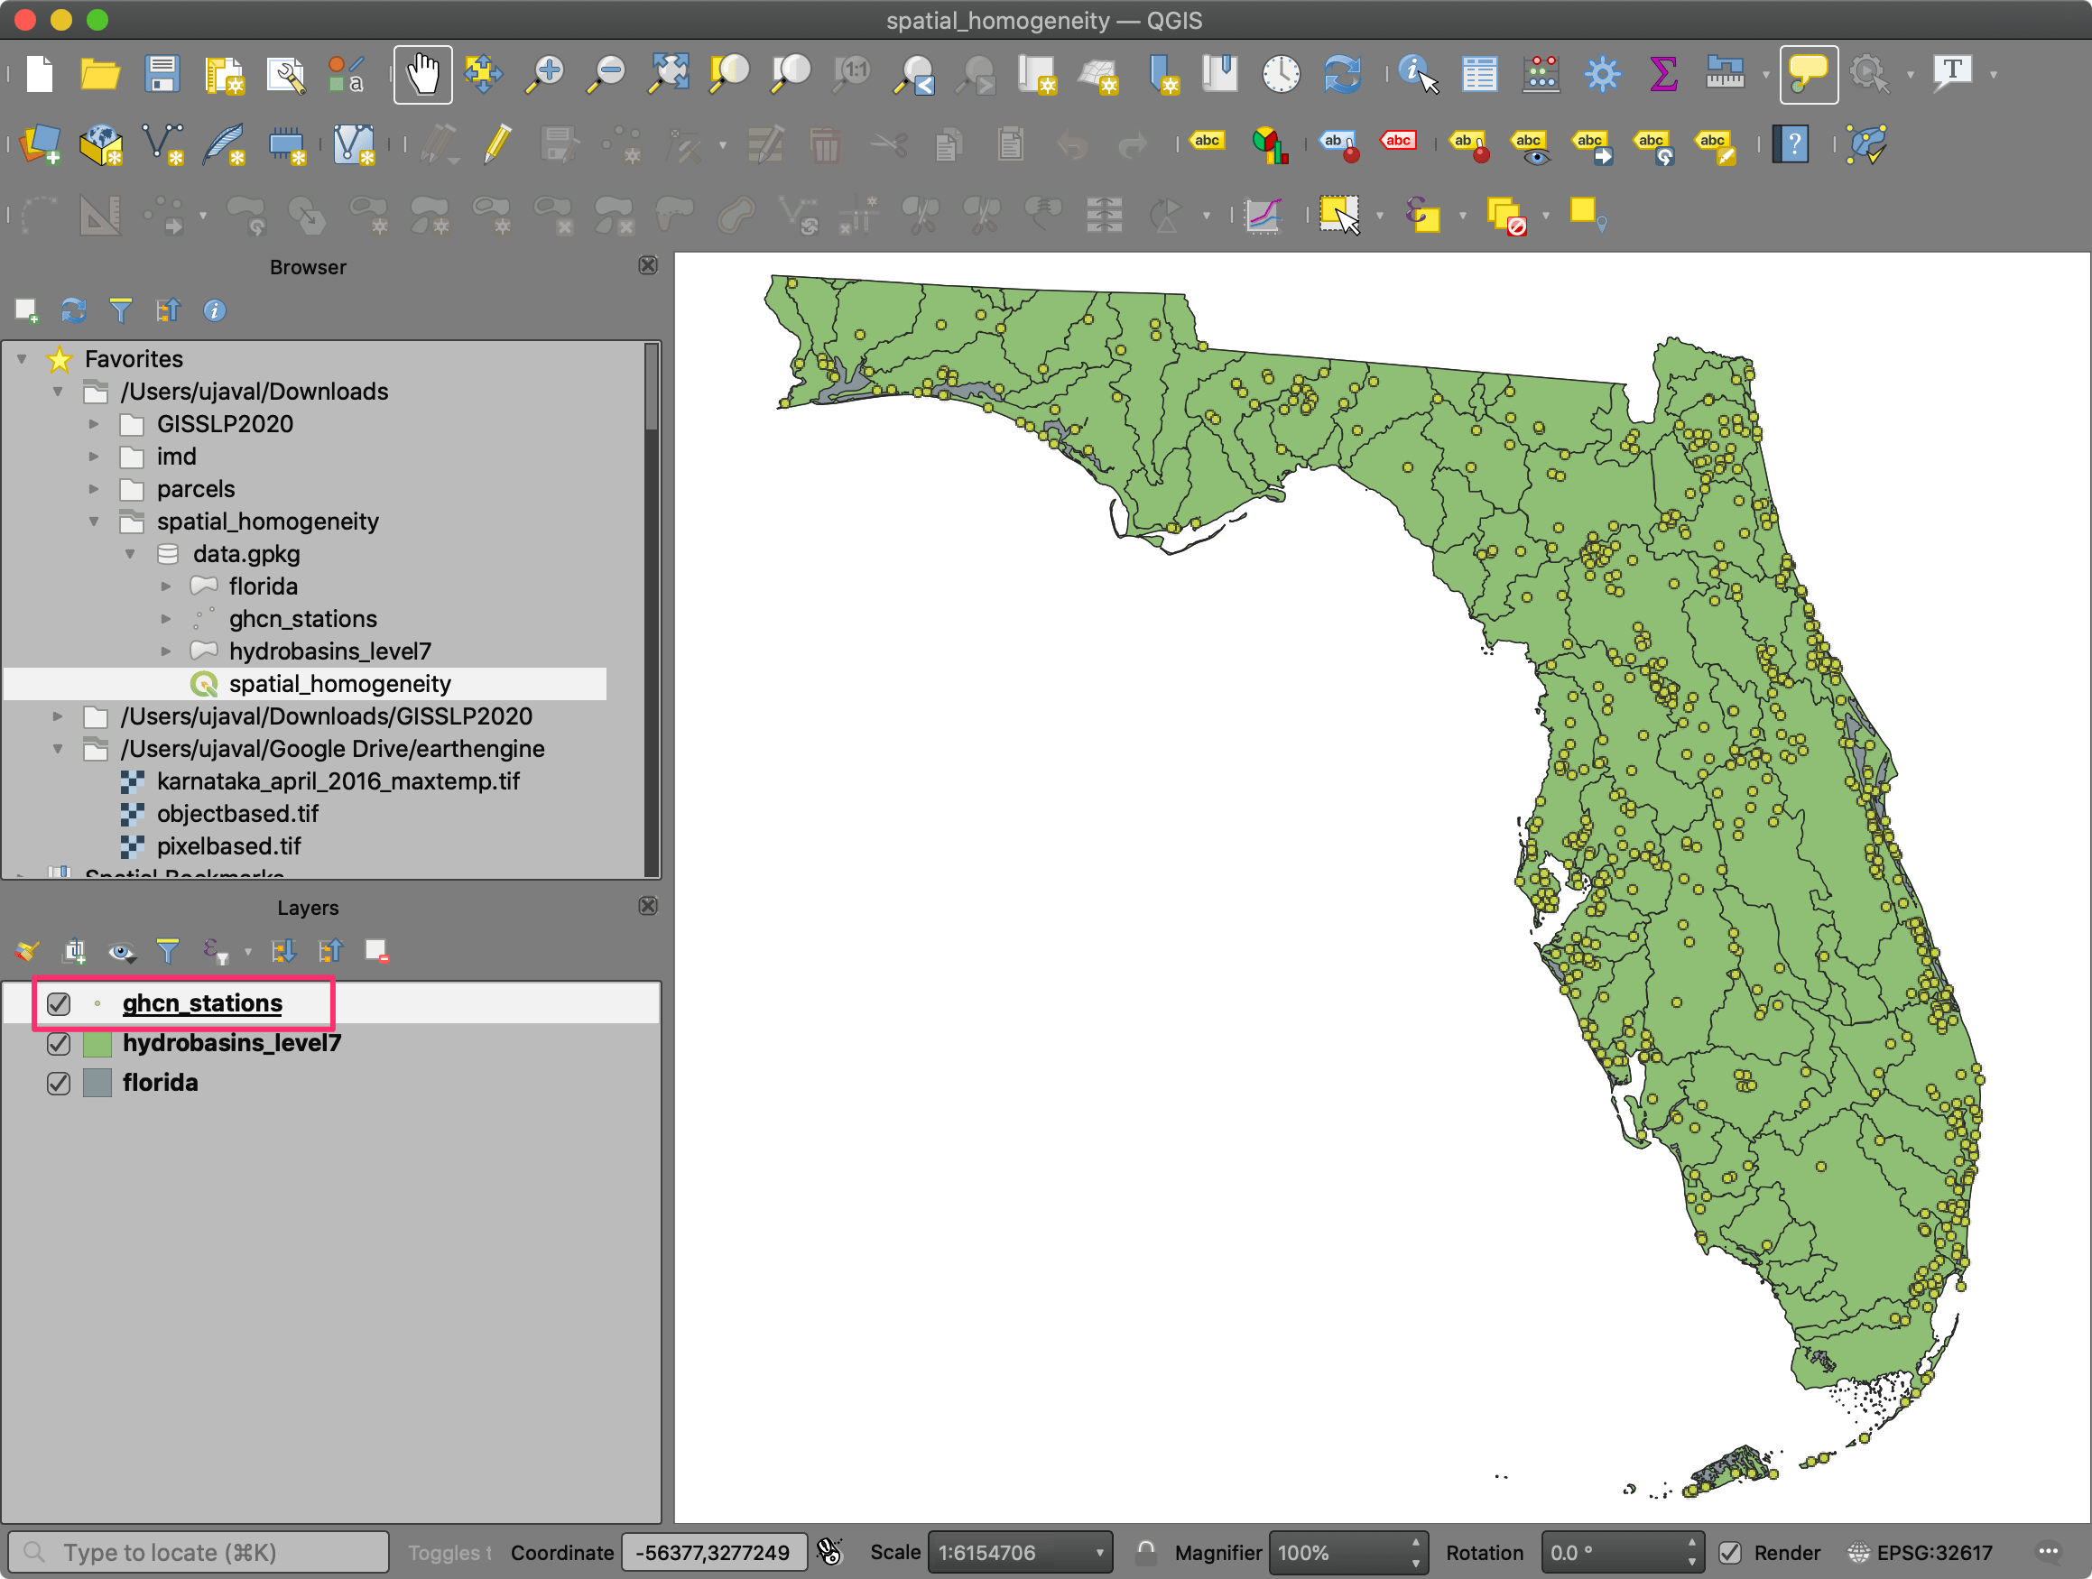Viewport: 2092px width, 1579px height.
Task: Click the Zoom Full extent icon
Action: click(x=669, y=74)
